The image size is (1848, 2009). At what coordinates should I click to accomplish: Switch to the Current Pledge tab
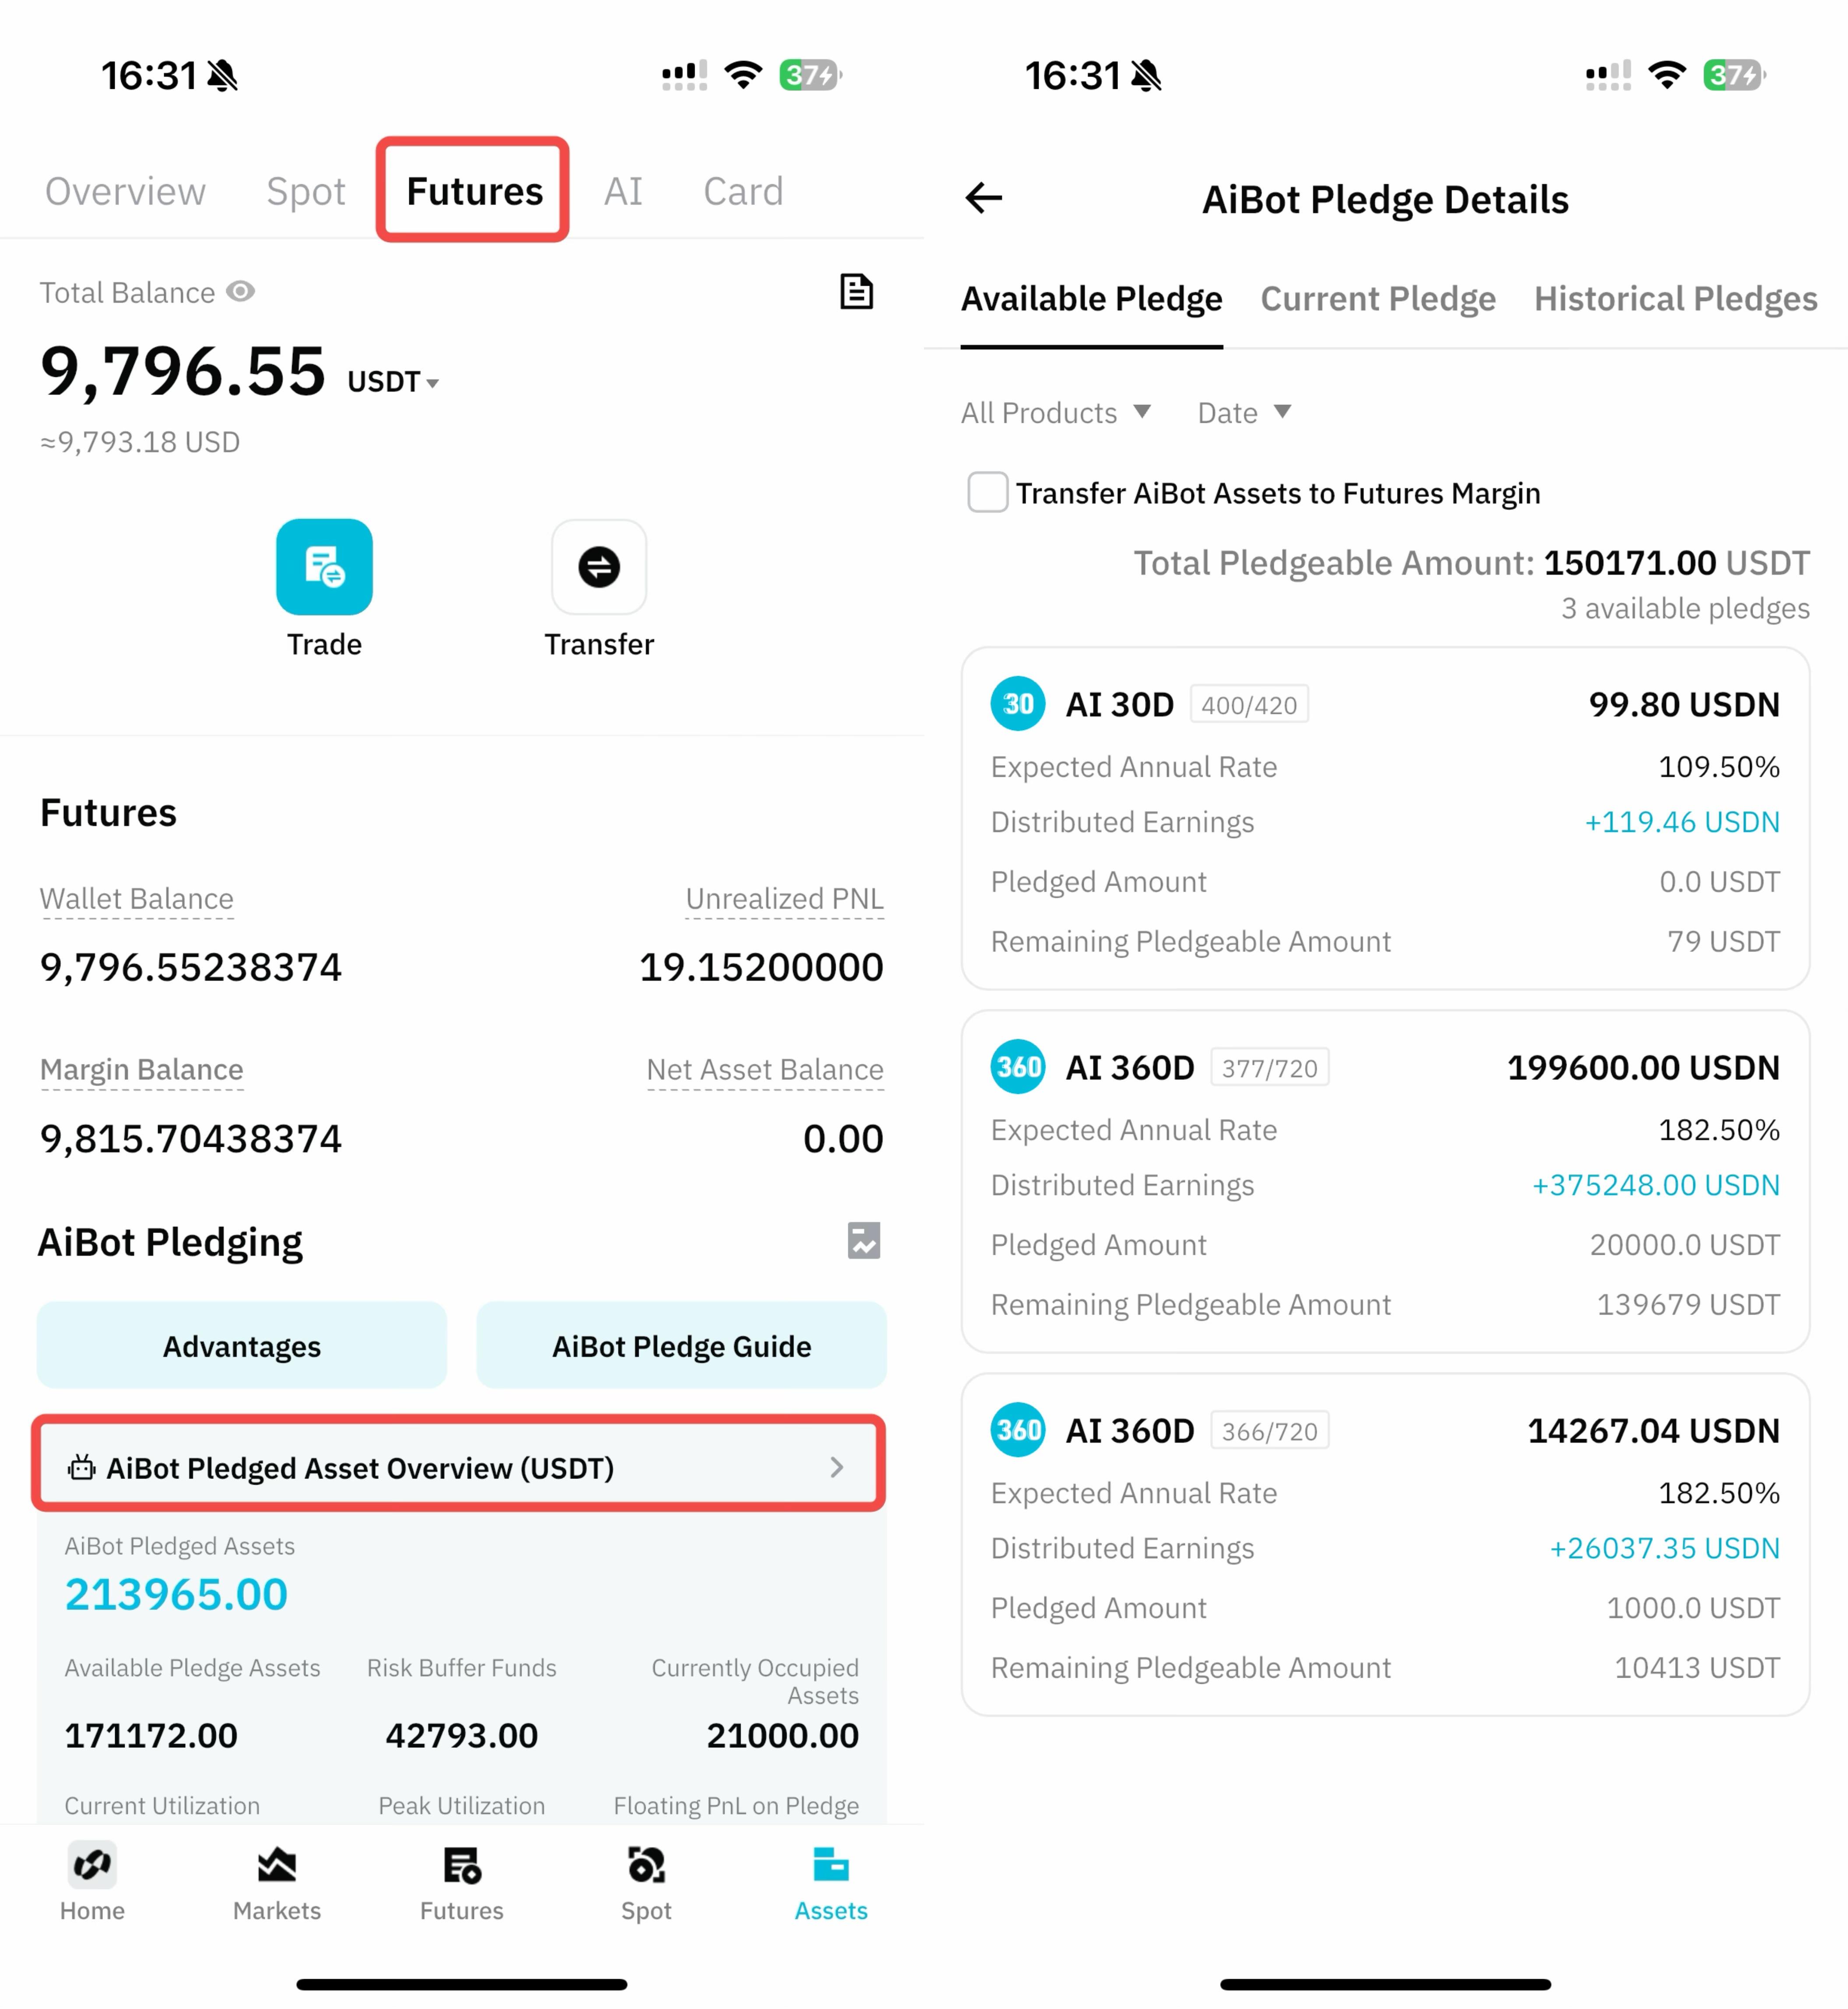click(1378, 298)
